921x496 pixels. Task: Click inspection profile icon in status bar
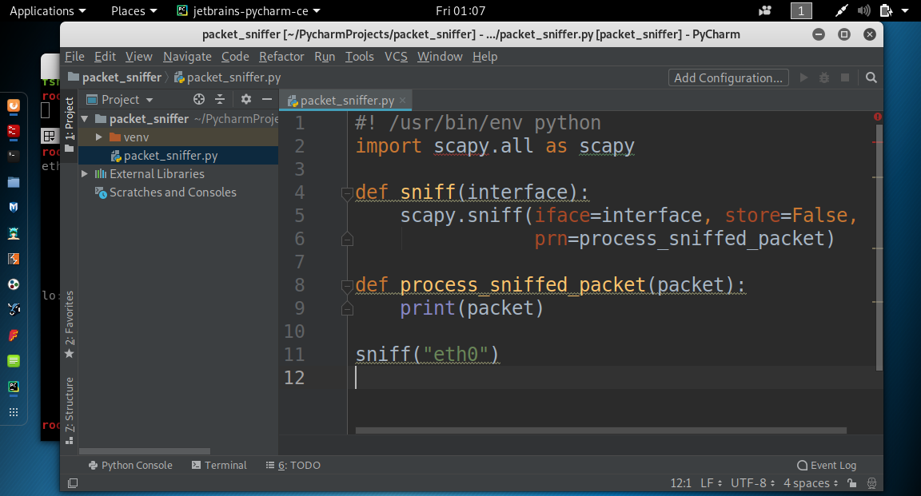click(x=873, y=483)
